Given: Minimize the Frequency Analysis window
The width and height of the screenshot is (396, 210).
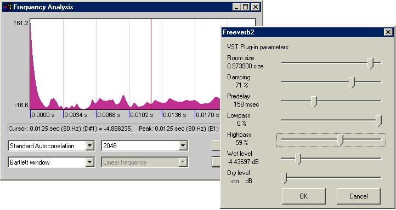Looking at the screenshot, I should [236, 7].
